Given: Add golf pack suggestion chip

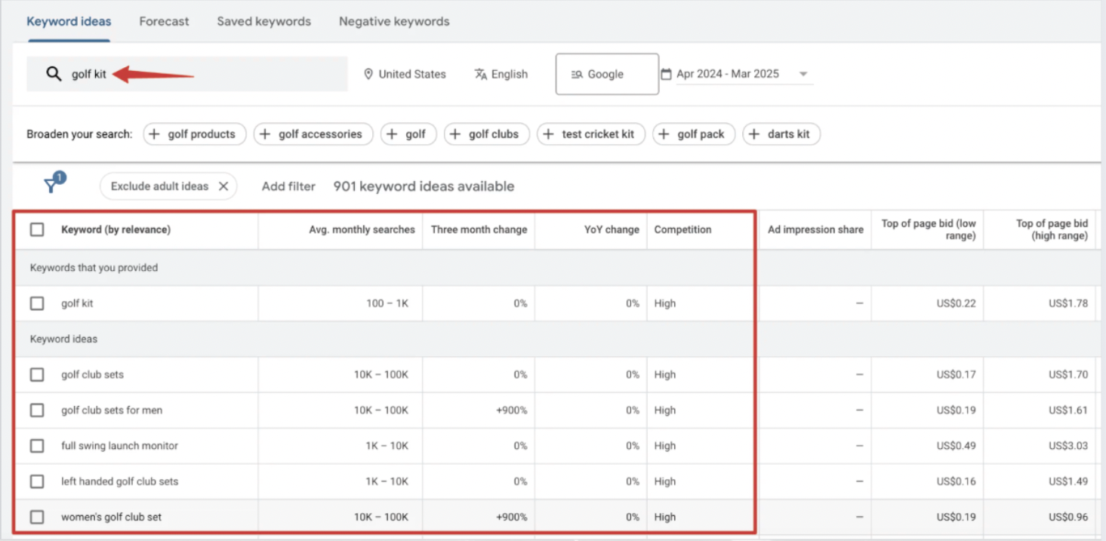Looking at the screenshot, I should pyautogui.click(x=694, y=134).
